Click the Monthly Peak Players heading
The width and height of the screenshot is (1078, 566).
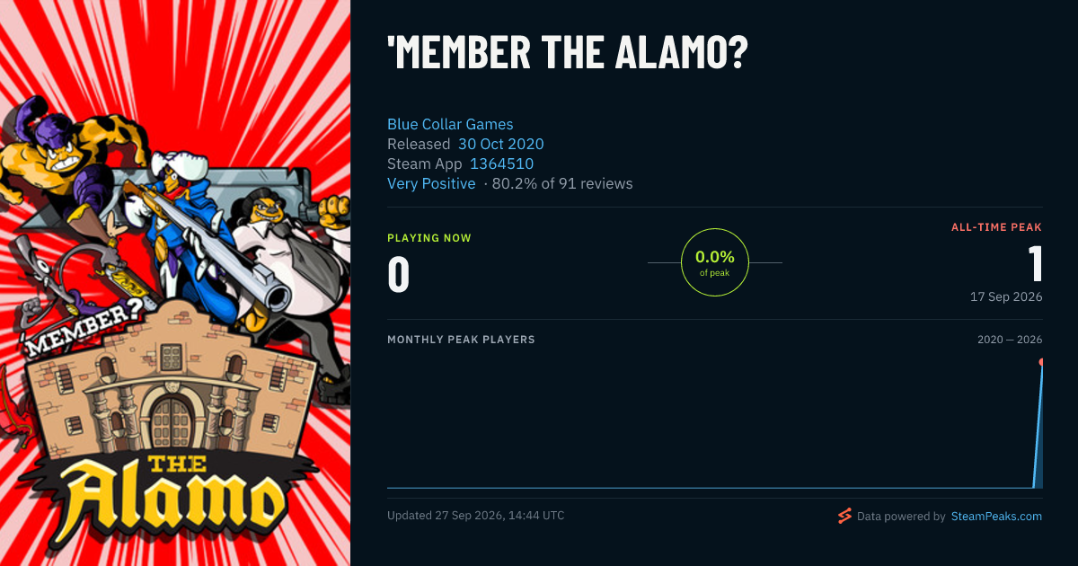pos(461,340)
